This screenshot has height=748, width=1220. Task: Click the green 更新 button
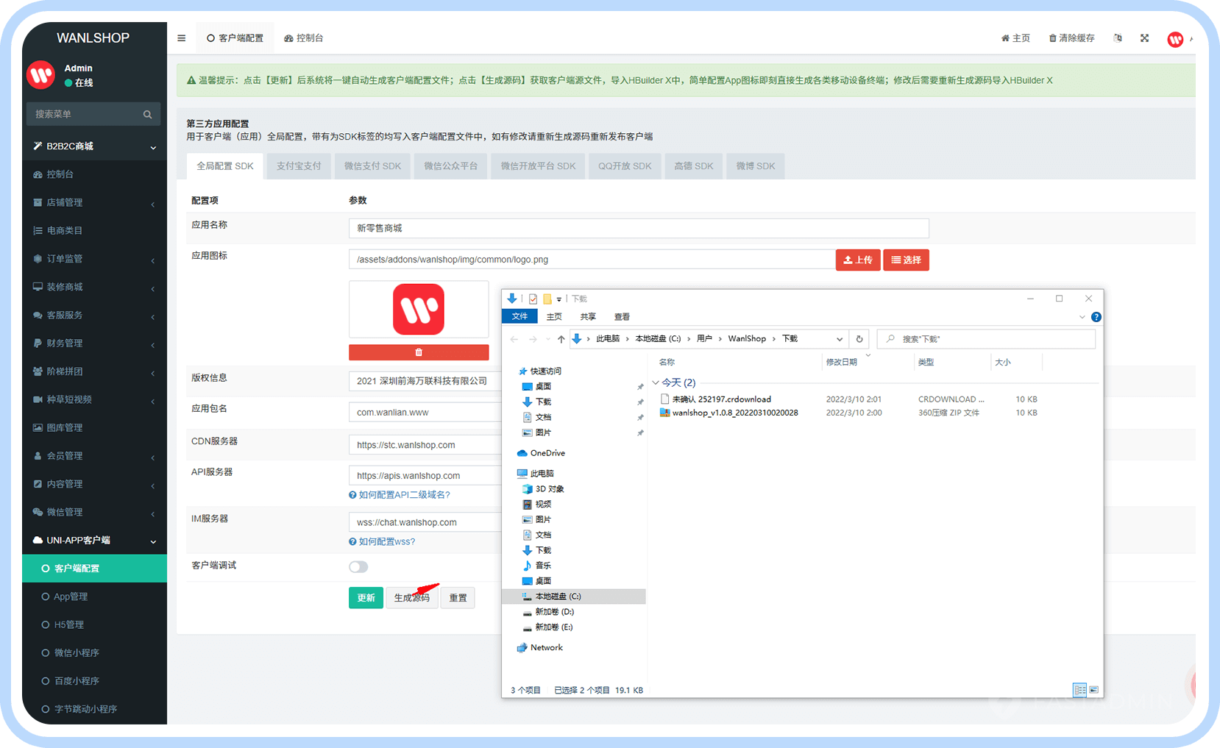(366, 598)
